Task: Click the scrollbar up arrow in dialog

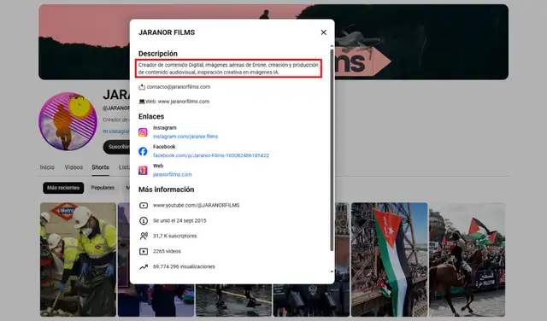Action: pyautogui.click(x=332, y=46)
